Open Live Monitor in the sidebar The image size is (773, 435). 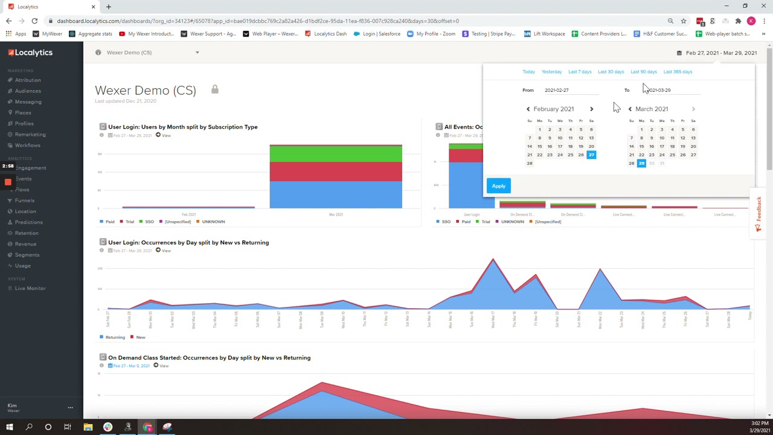pyautogui.click(x=30, y=288)
